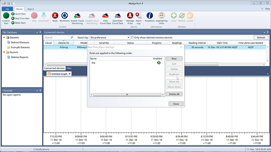Check 'Only show claimed wireless devices'
This screenshot has height=152, width=271.
(x=132, y=37)
